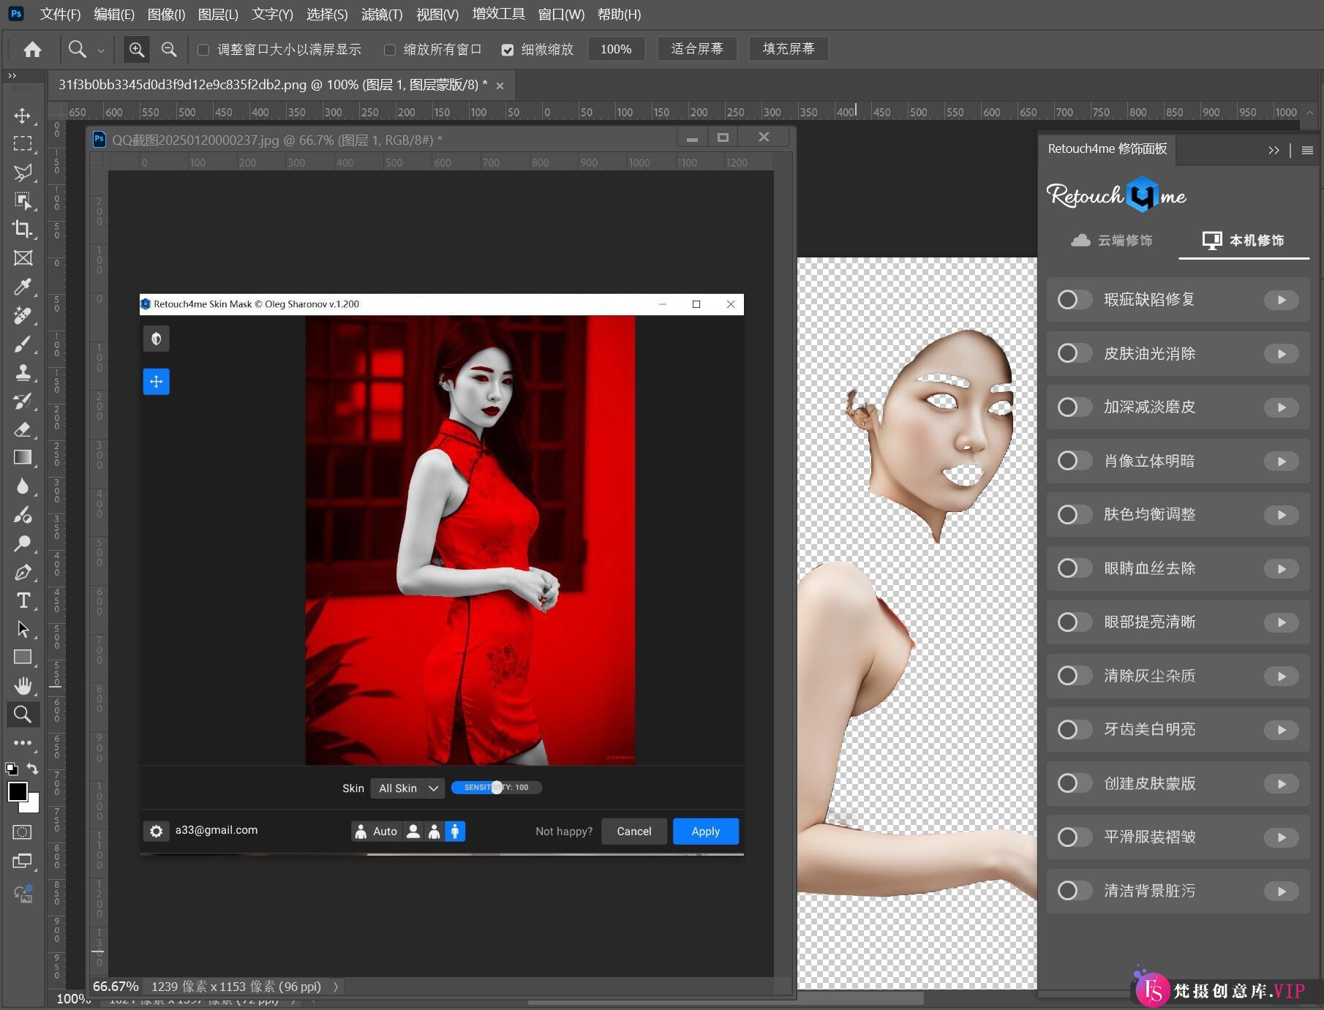Toggle the 瑕疵缺陷修复 switch on
The width and height of the screenshot is (1324, 1010).
point(1073,299)
